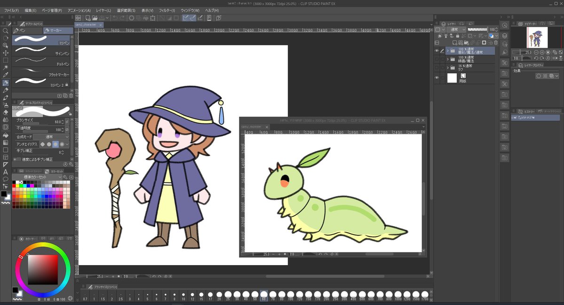Select the Auto select magic wand tool

click(5, 68)
